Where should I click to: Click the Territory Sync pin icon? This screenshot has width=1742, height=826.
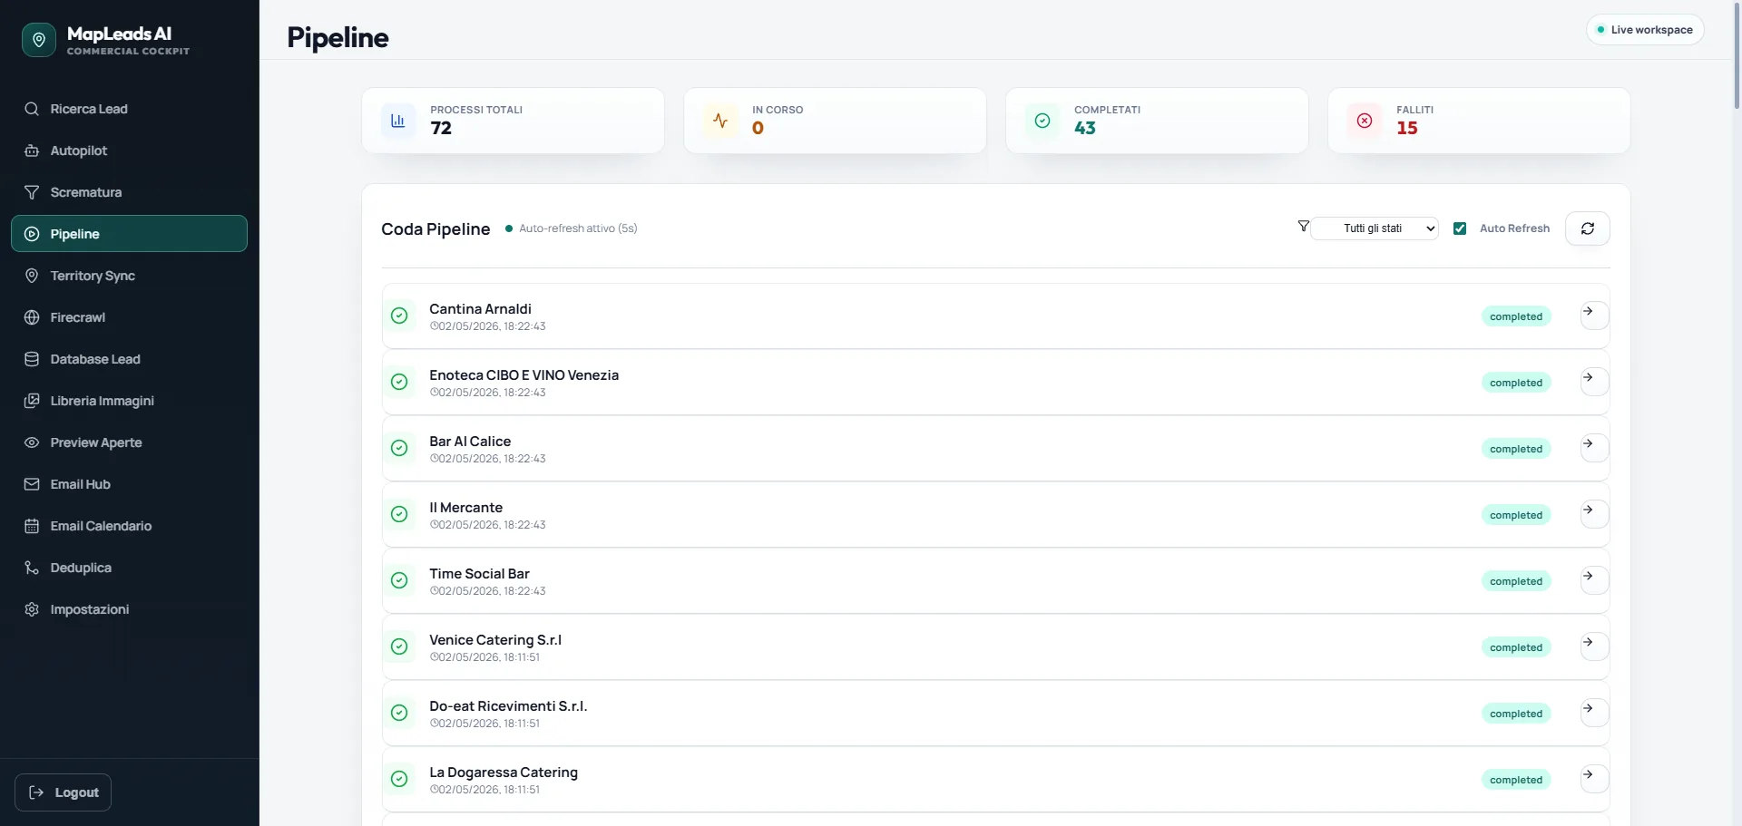point(32,276)
